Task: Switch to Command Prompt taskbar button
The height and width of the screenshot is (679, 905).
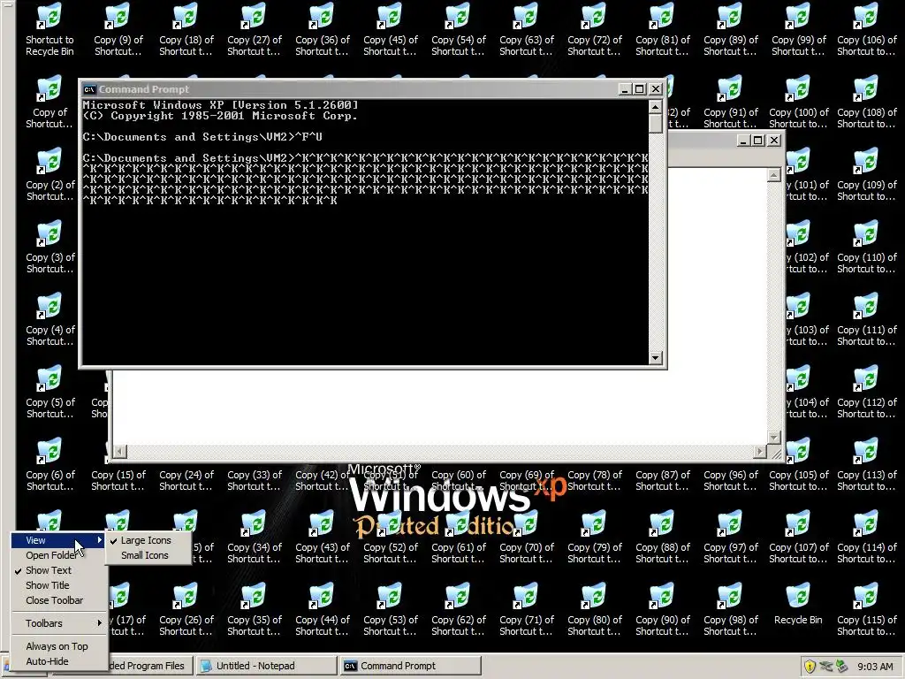Action: coord(410,666)
